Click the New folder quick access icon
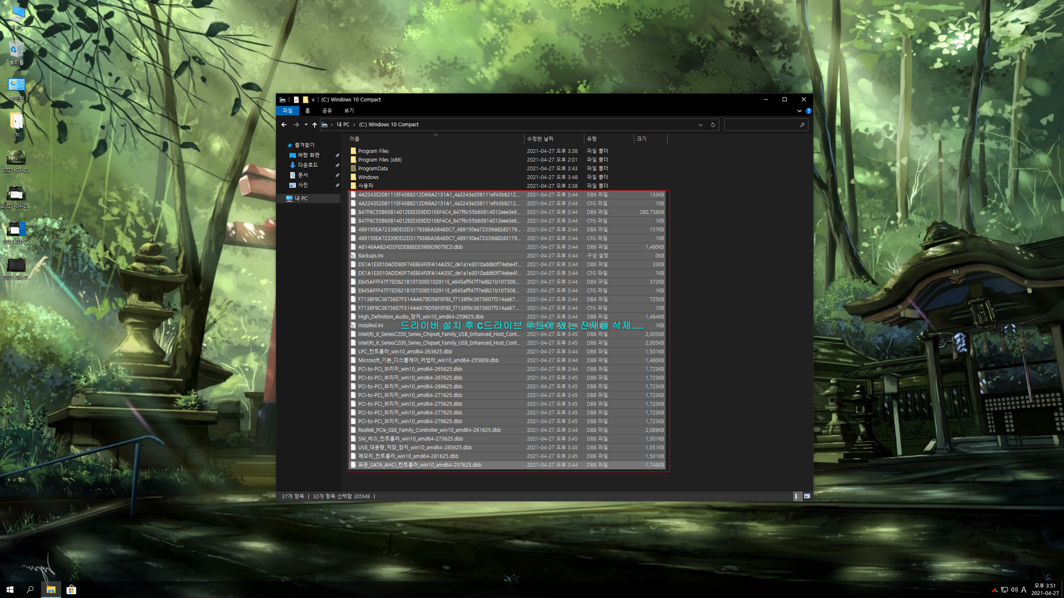The height and width of the screenshot is (598, 1064). [x=305, y=100]
